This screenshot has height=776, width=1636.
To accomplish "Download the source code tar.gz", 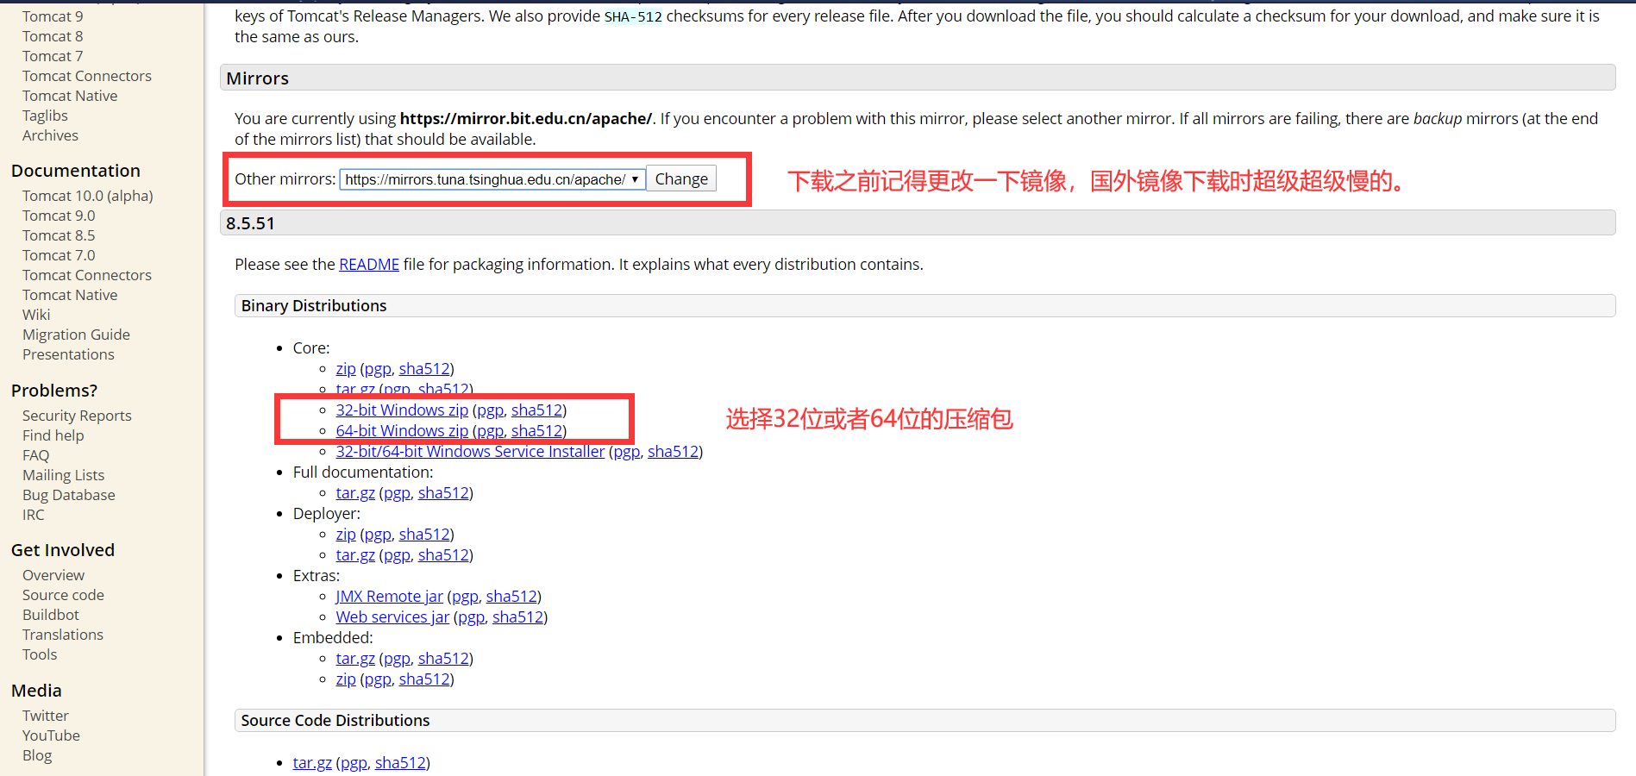I will pos(312,763).
